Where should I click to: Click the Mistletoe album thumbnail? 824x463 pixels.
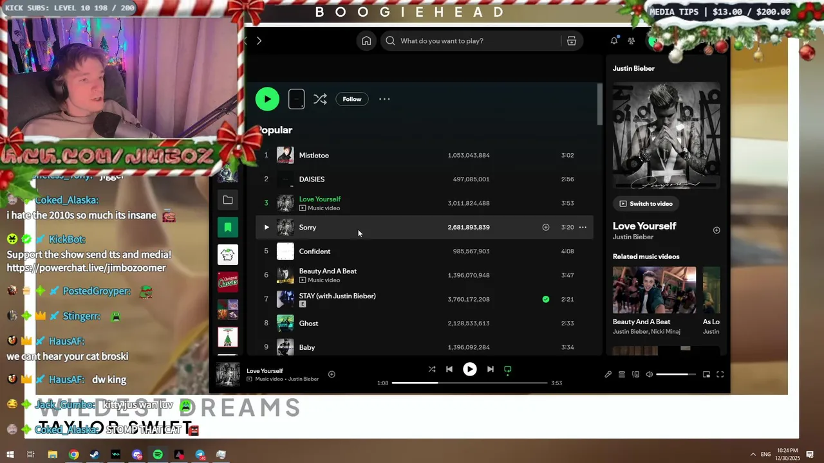coord(285,155)
